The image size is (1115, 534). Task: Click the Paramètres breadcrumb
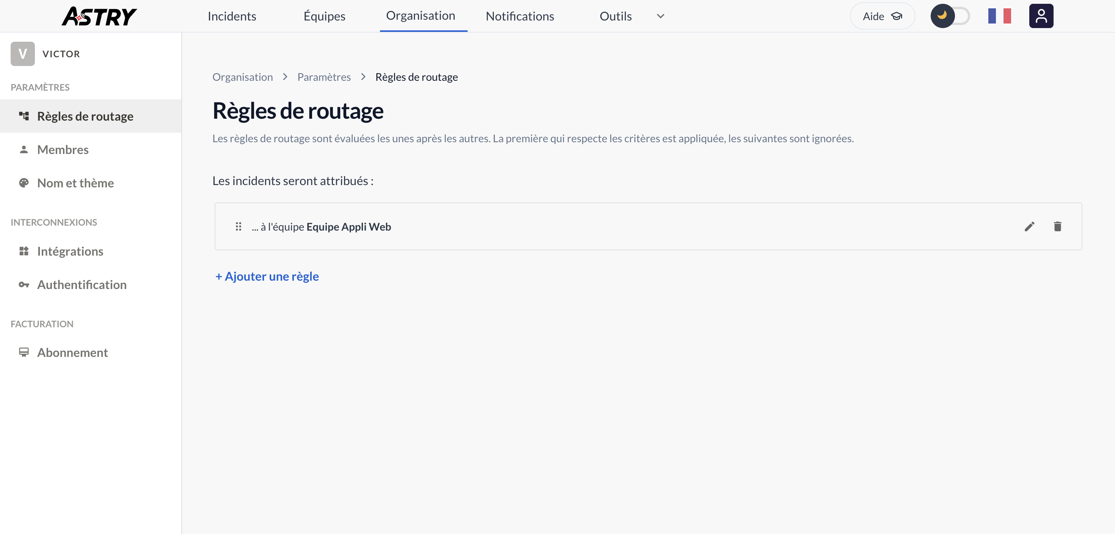point(324,77)
